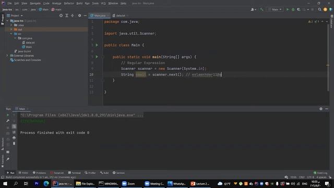
Task: Go to next highlighted error arrow
Action: (x=327, y=21)
